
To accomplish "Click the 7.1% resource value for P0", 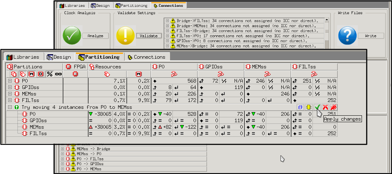I will click(119, 81).
